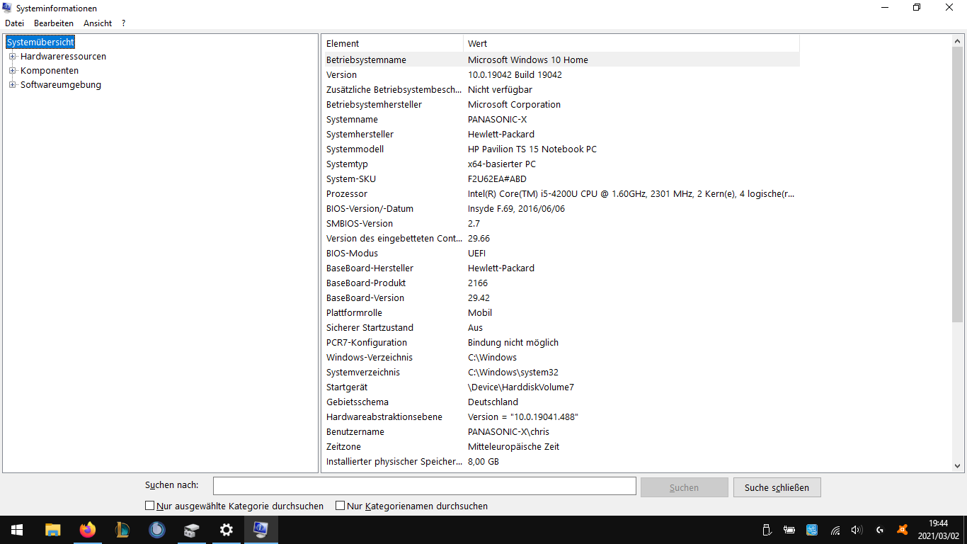Select the BIOS-Modus row label

[x=352, y=254]
